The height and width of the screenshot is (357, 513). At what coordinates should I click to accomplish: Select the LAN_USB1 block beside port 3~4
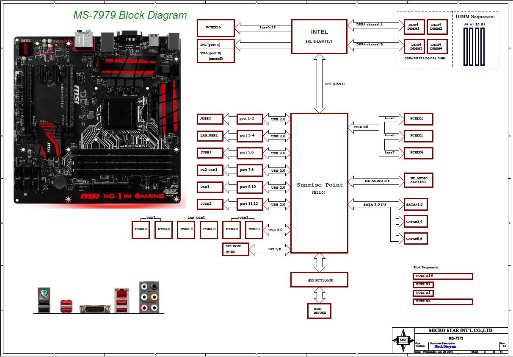210,136
